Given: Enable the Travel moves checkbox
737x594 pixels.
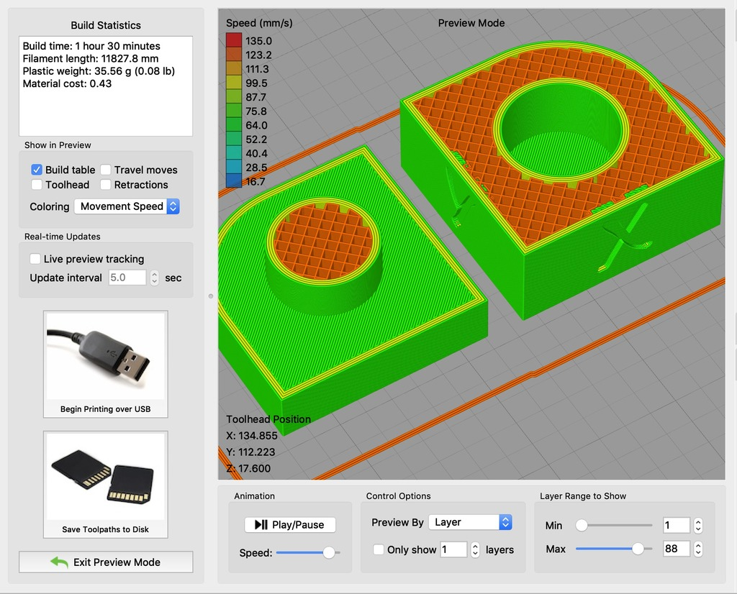Looking at the screenshot, I should 106,170.
